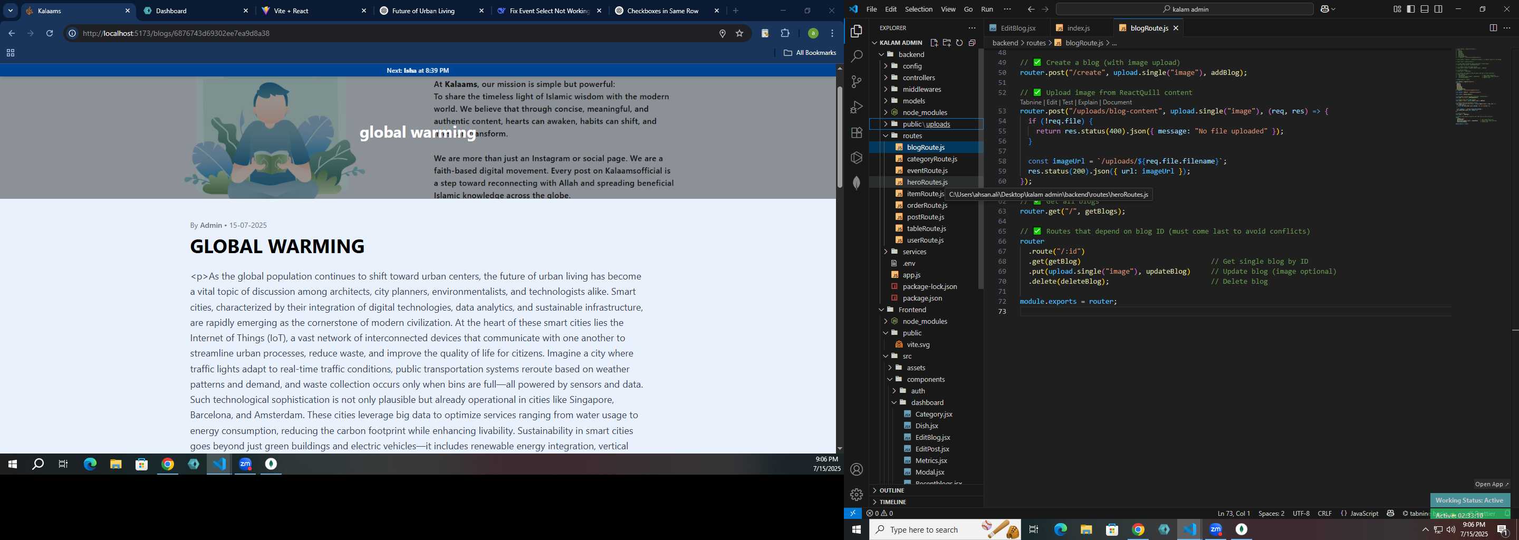Viewport: 1519px width, 540px height.
Task: Open the Run menu in VS Code
Action: click(x=987, y=9)
